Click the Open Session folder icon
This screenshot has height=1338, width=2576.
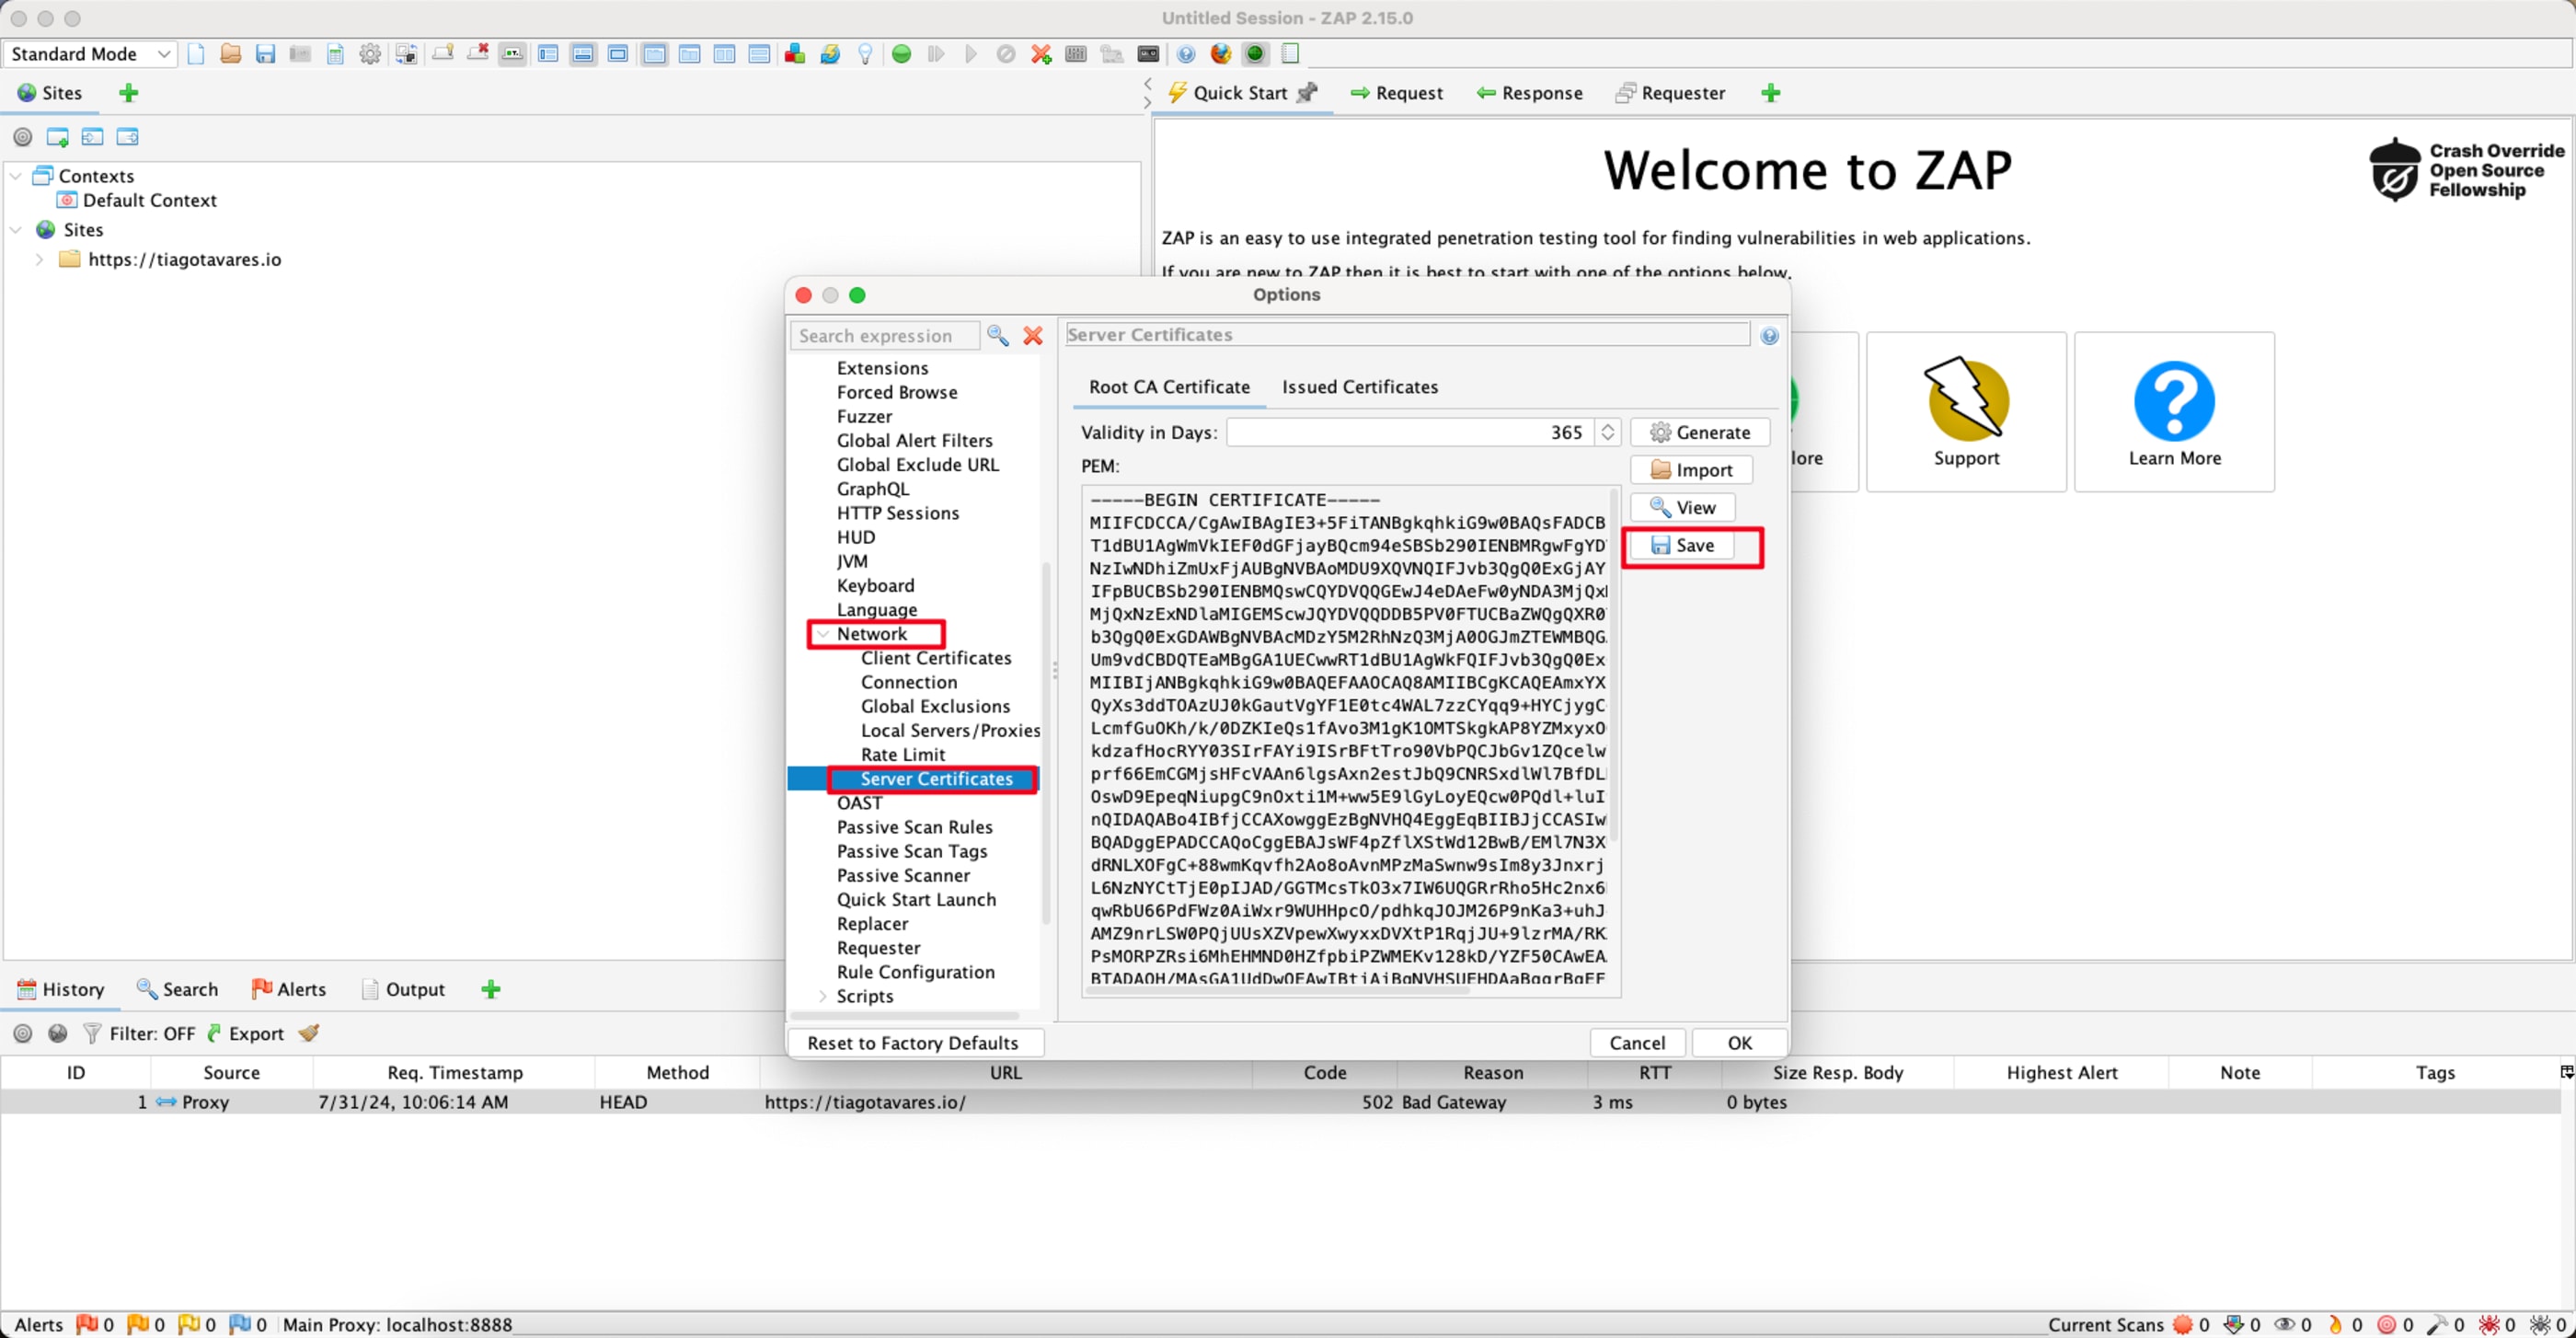230,54
